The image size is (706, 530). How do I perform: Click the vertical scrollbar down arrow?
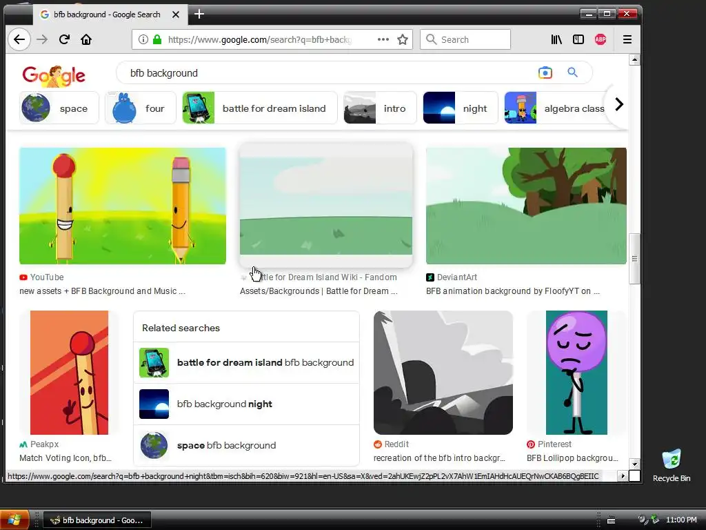(634, 464)
